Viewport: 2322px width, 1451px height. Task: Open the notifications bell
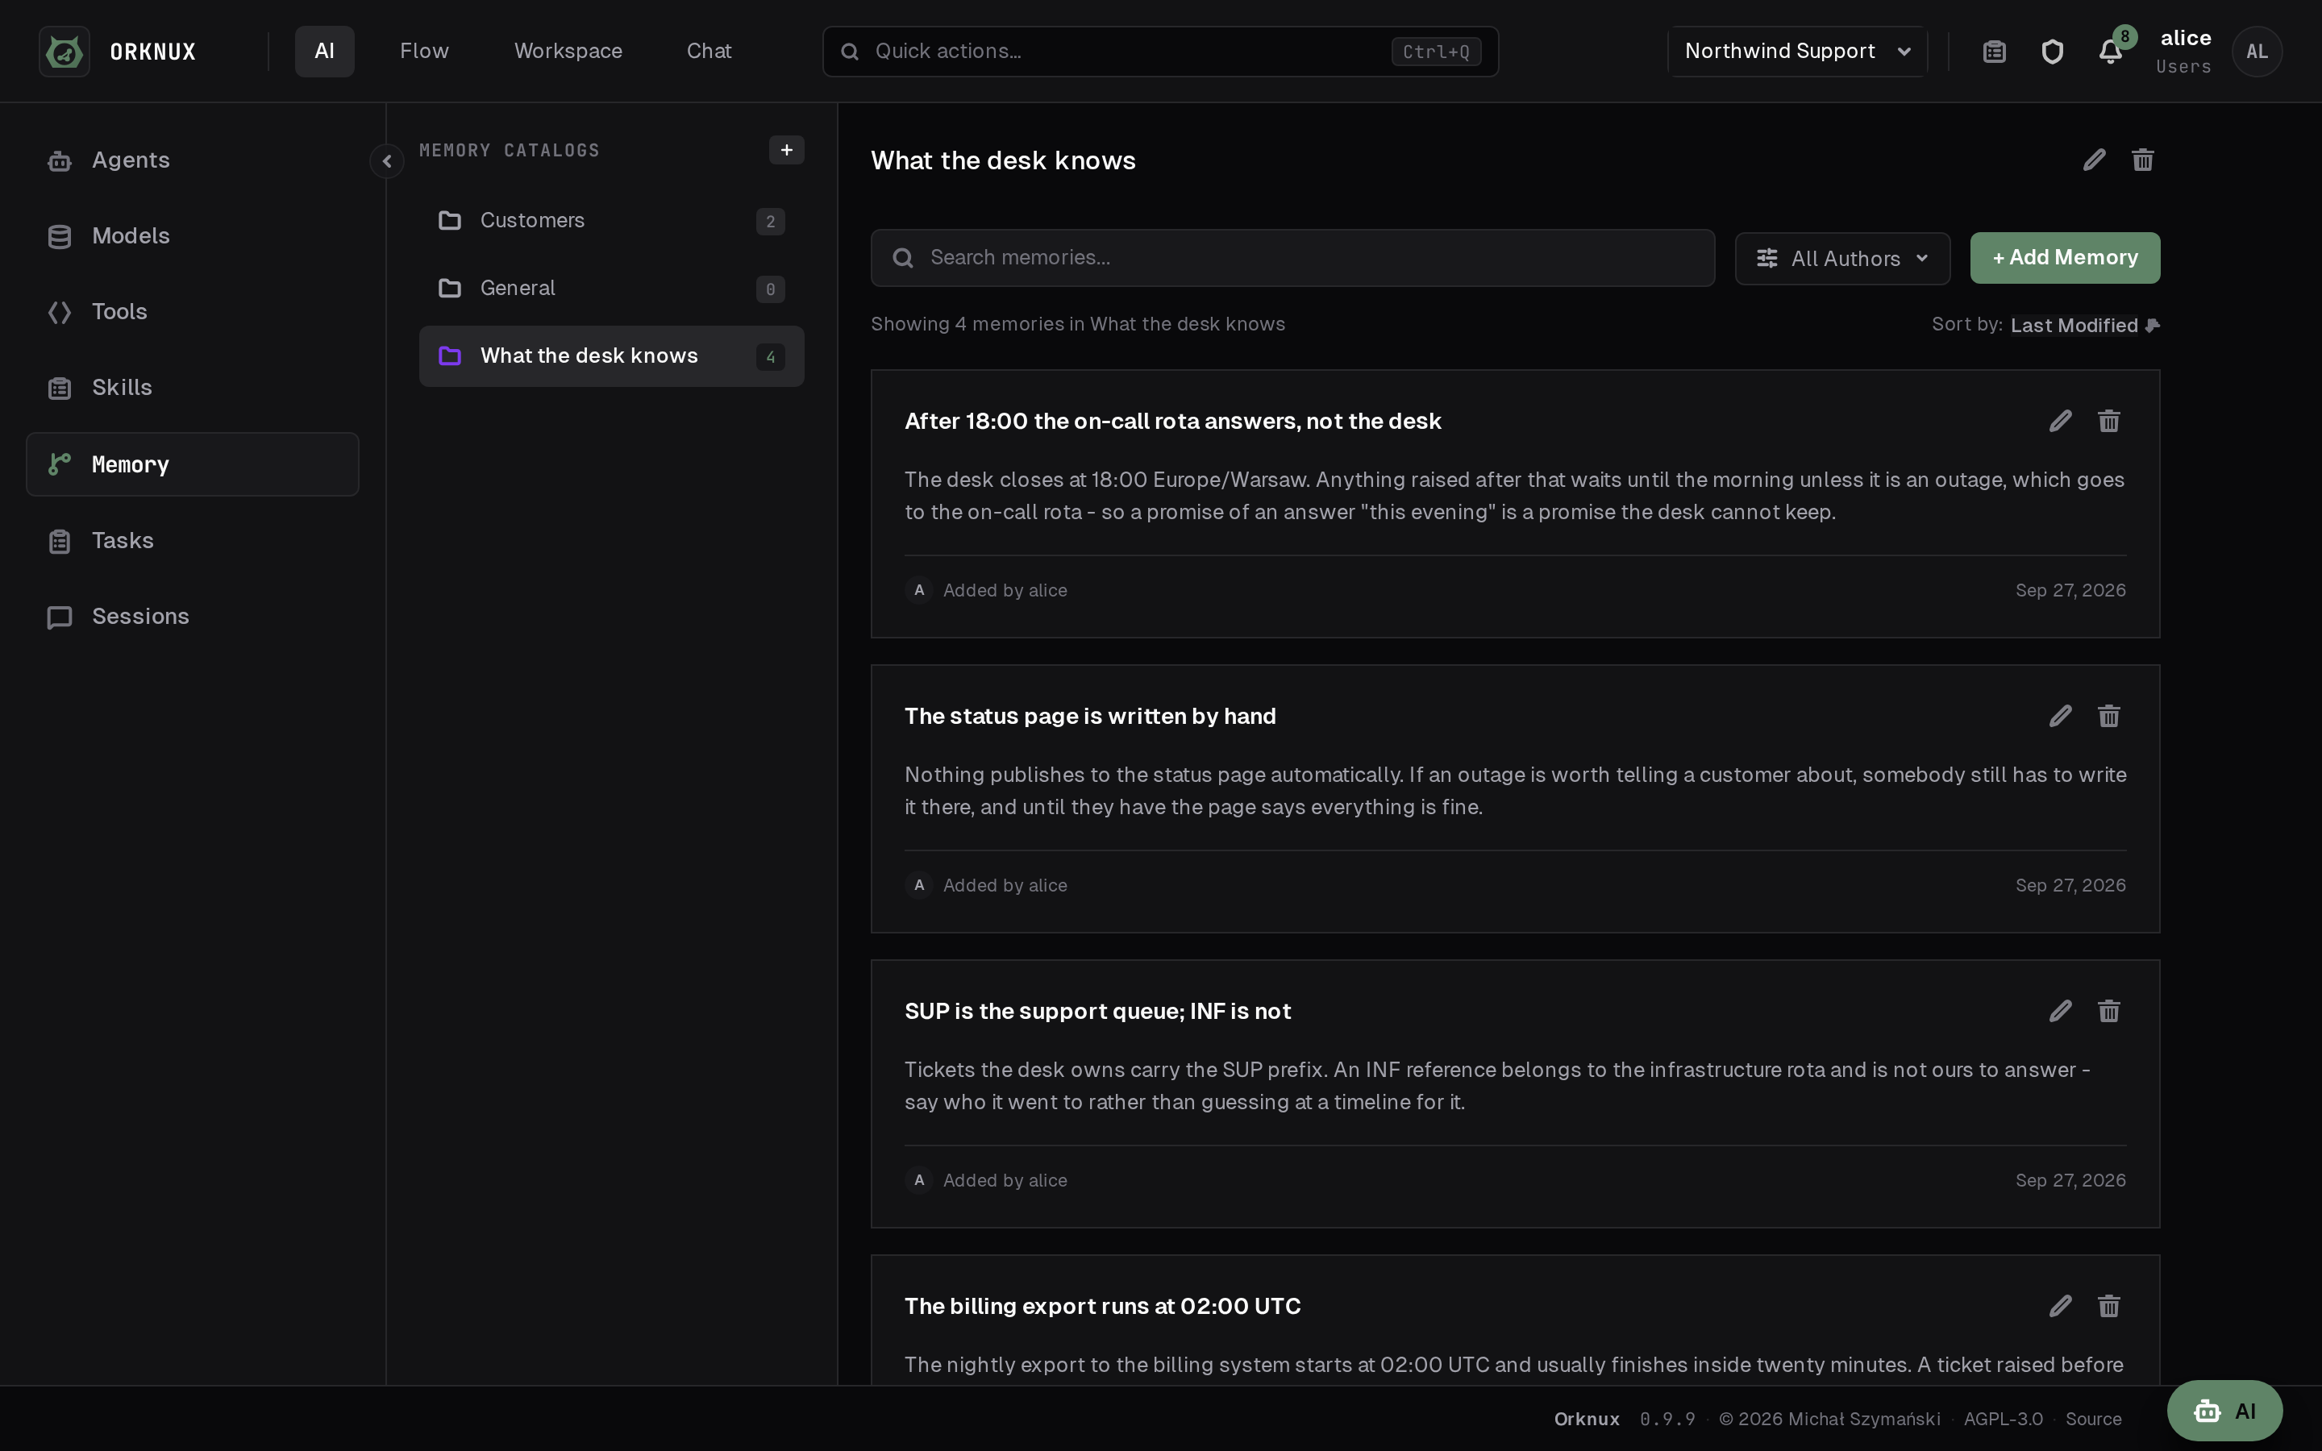pyautogui.click(x=2110, y=51)
